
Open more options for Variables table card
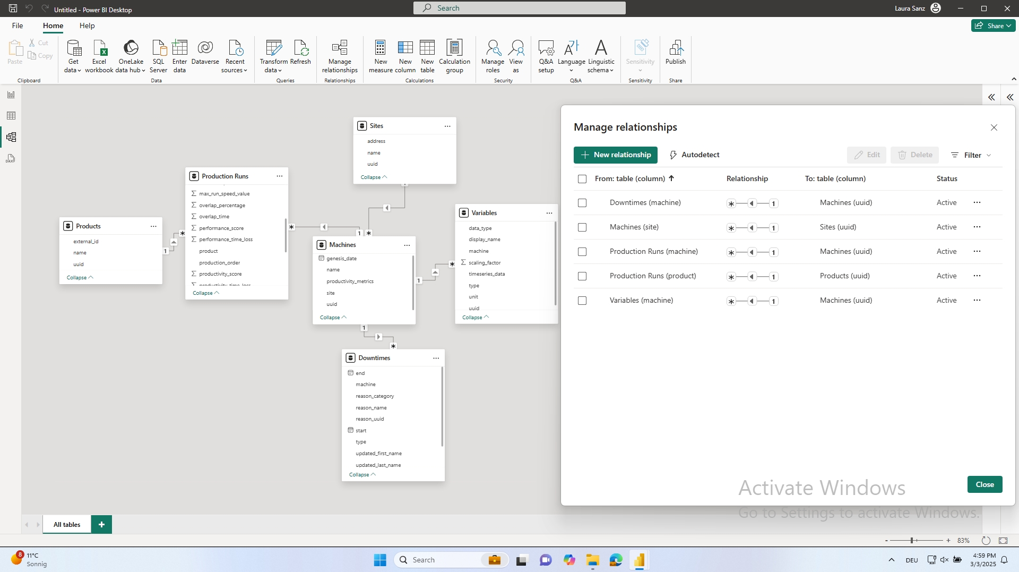549,213
